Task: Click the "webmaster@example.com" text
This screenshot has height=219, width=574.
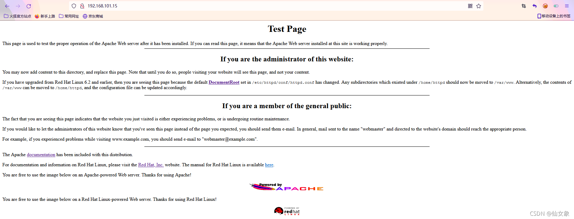Action: pos(229,139)
